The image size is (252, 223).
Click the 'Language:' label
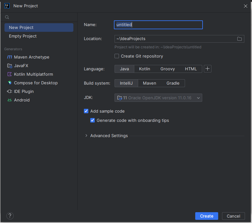pyautogui.click(x=94, y=69)
